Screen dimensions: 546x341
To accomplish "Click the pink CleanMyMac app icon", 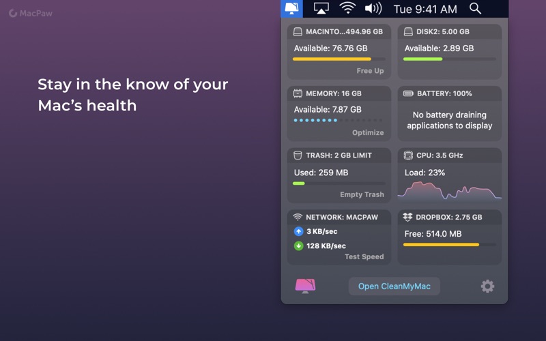I will [305, 286].
